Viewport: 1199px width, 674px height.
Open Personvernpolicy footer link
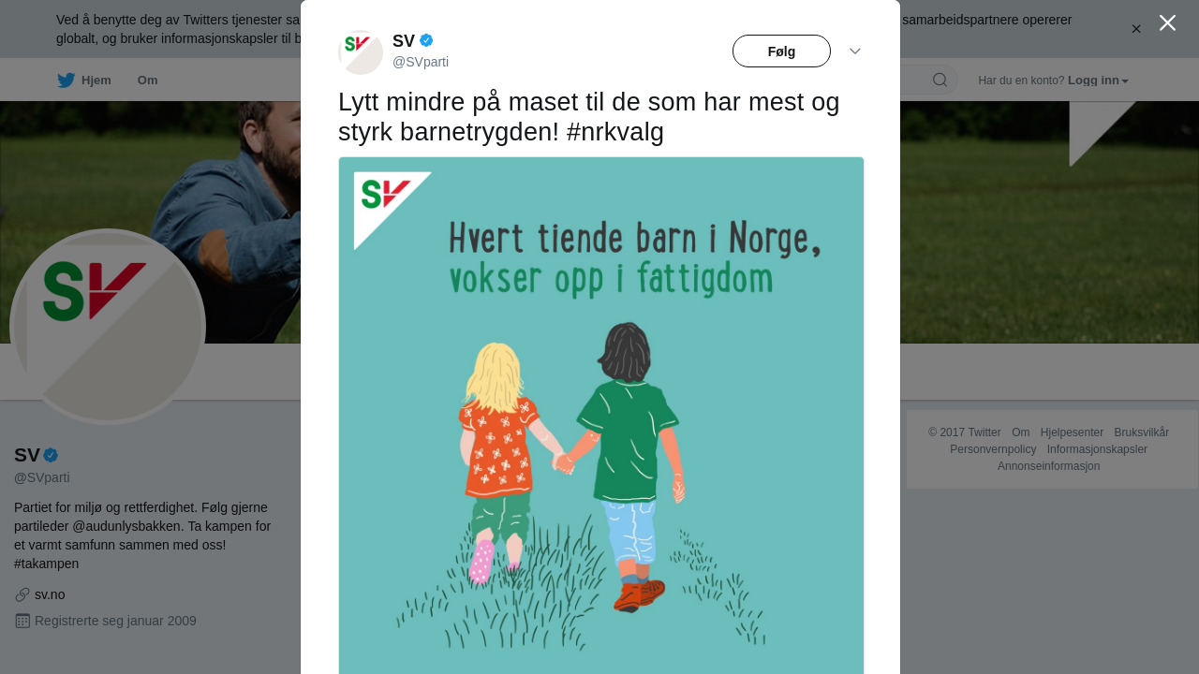993,449
